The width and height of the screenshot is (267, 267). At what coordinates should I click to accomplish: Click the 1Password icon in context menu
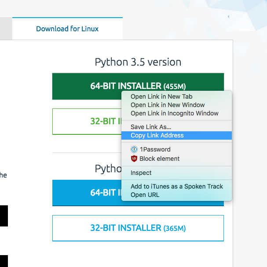coord(134,149)
